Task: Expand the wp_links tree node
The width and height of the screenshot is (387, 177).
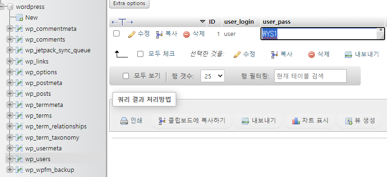Action: click(10, 61)
